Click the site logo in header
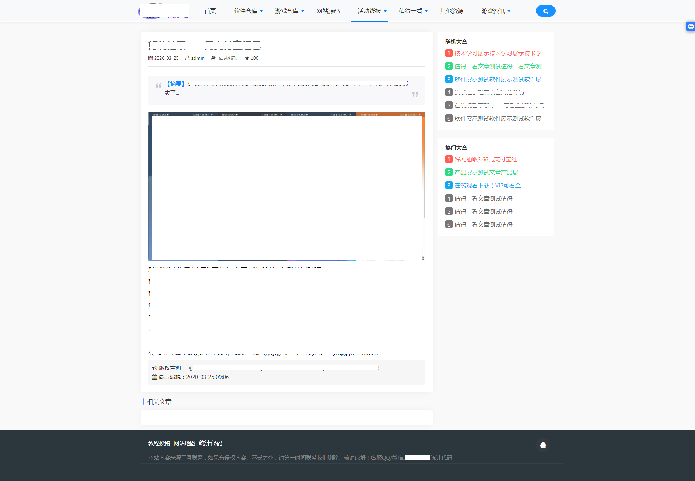695x481 pixels. pyautogui.click(x=164, y=11)
